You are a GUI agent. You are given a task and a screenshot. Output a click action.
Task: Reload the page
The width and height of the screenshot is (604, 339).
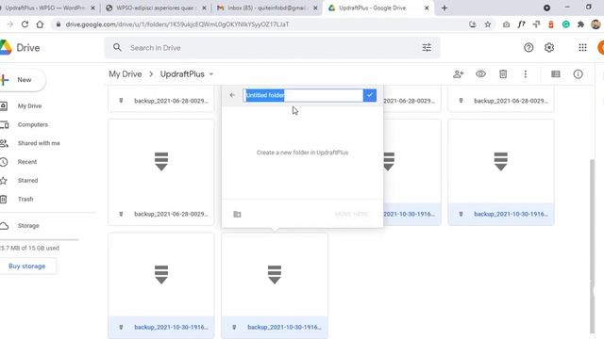[25, 24]
